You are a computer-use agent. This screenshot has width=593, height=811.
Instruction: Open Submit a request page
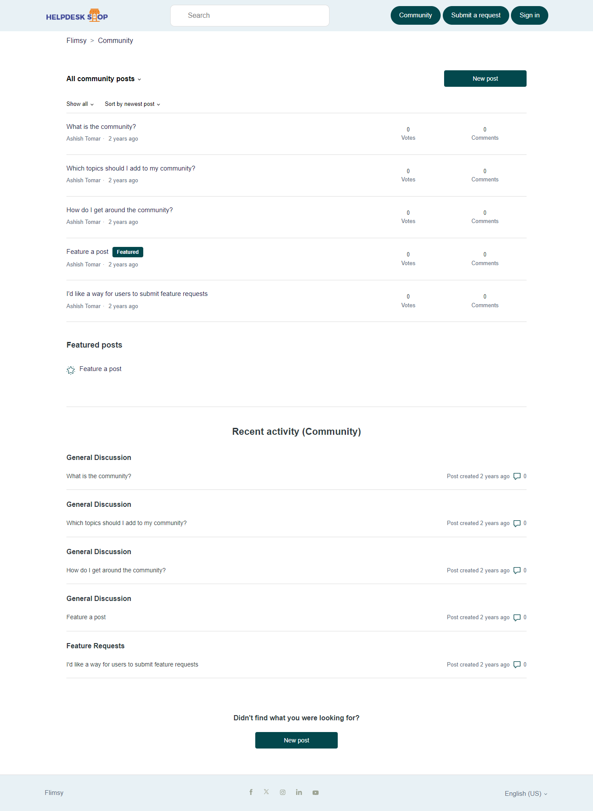pyautogui.click(x=476, y=16)
